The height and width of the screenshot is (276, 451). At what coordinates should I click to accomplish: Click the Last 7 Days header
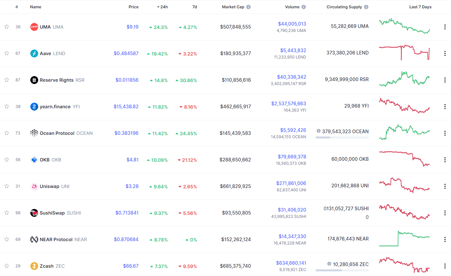pyautogui.click(x=420, y=7)
